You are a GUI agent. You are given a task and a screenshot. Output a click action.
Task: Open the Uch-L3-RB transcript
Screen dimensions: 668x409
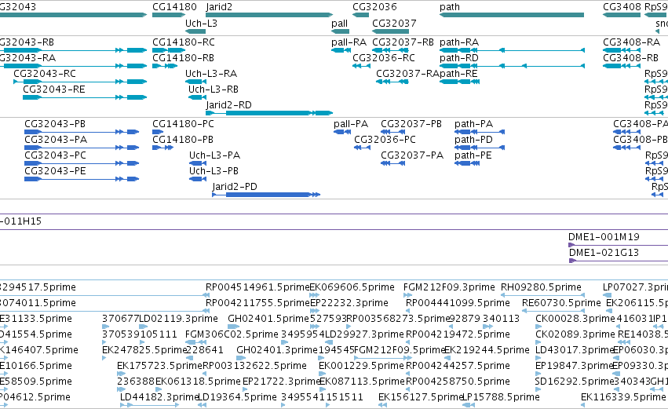coord(214,89)
